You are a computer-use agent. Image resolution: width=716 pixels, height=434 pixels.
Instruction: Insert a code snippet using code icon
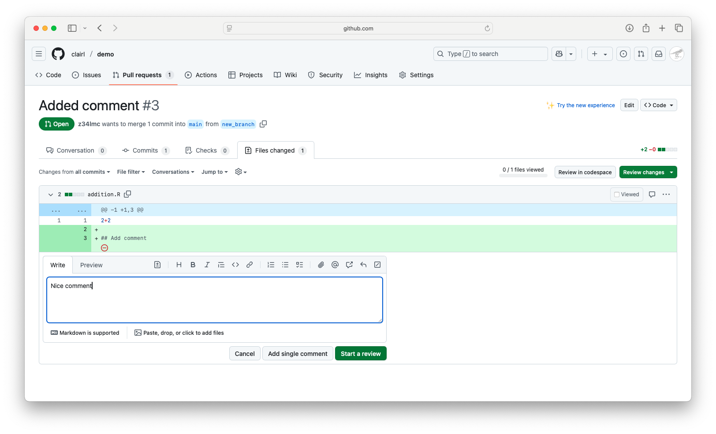(x=235, y=265)
